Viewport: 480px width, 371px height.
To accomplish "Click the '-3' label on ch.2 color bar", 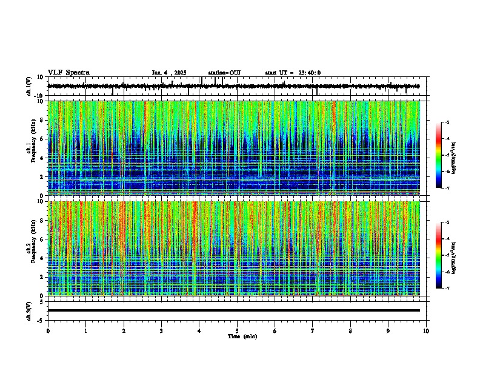I will [x=447, y=222].
